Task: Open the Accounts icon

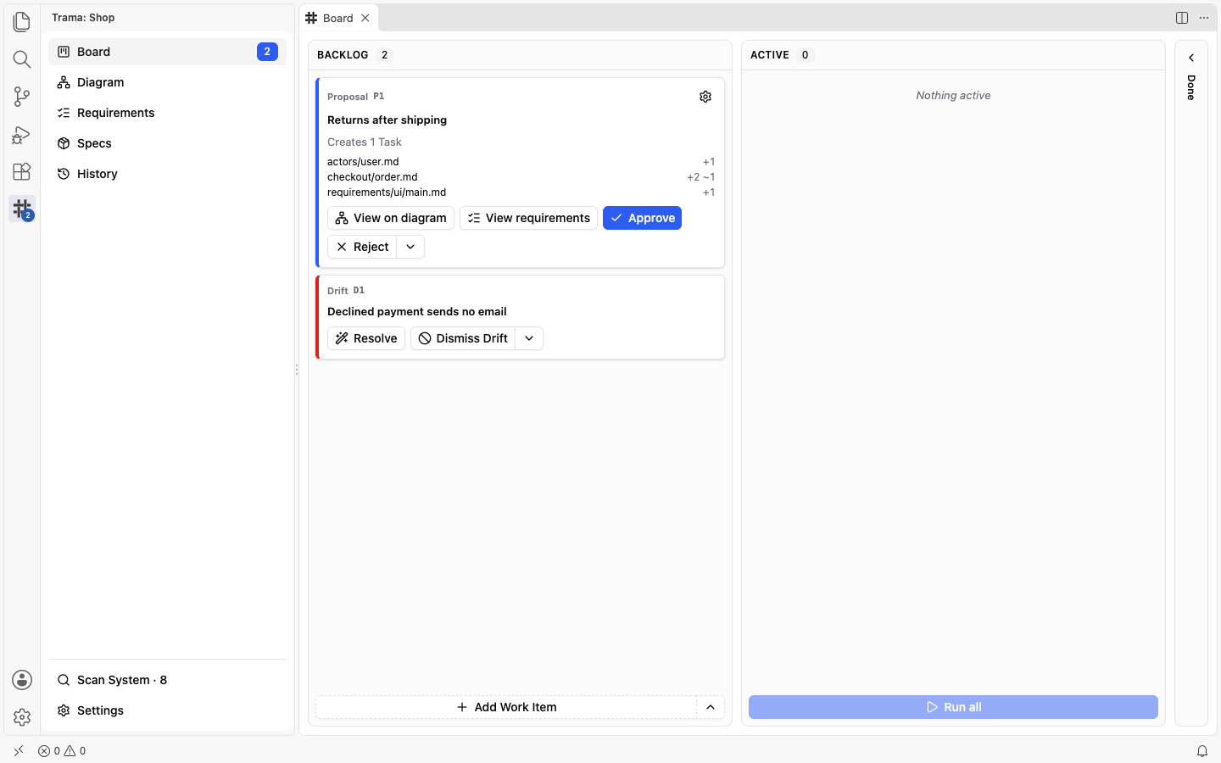Action: (22, 680)
